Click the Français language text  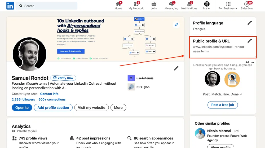(199, 29)
